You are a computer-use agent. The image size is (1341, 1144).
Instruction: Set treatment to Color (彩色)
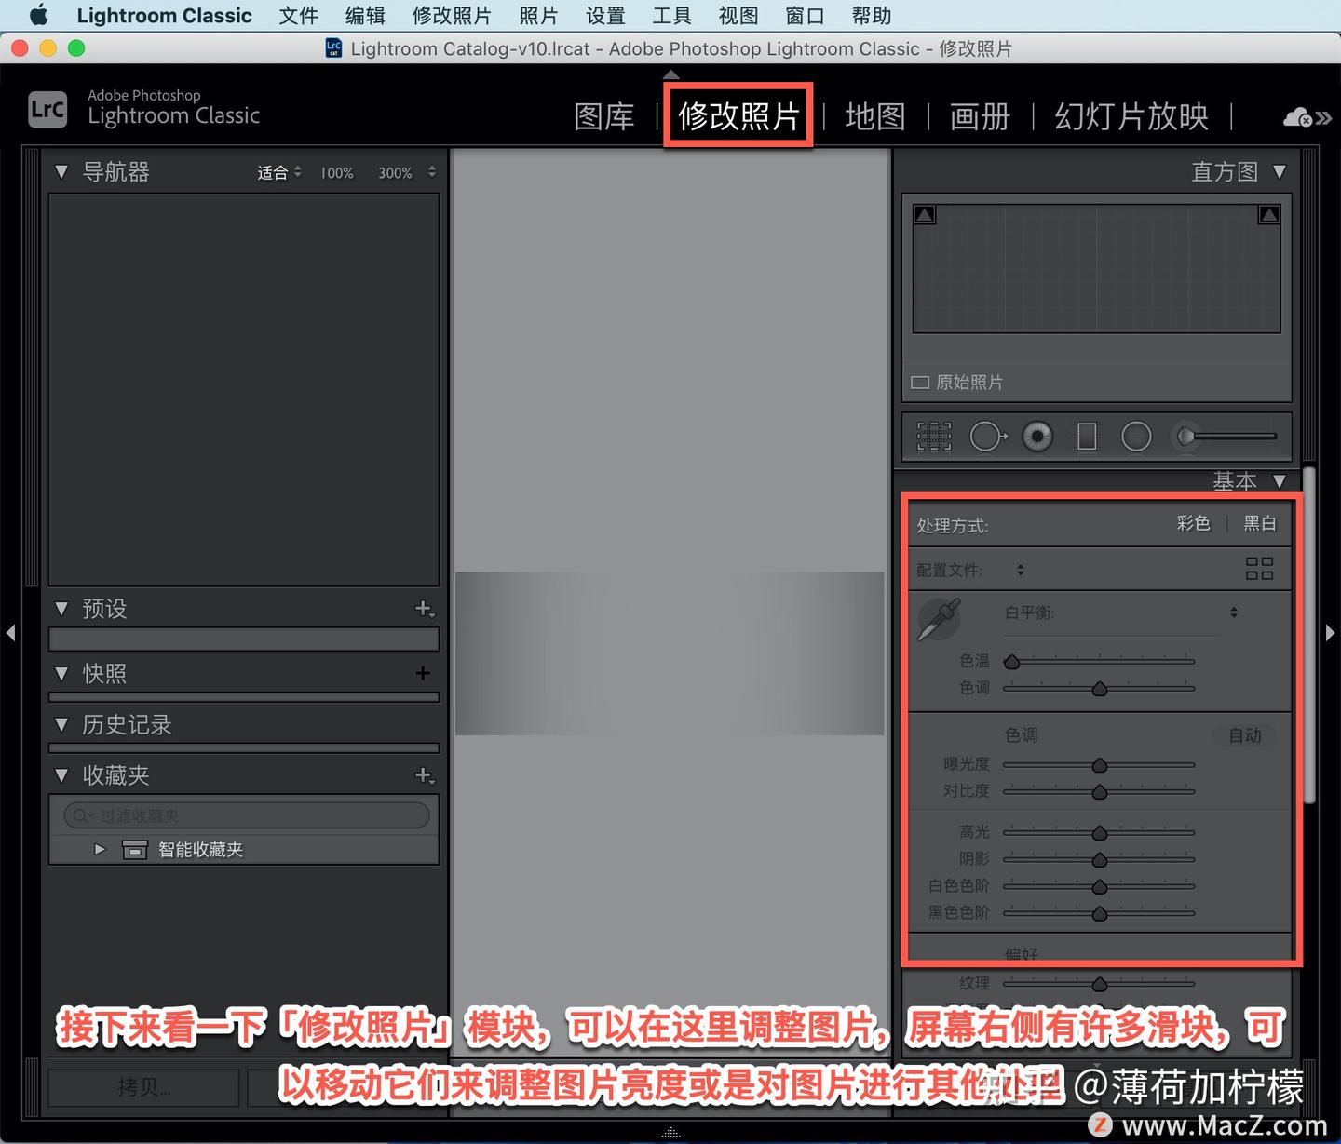click(1193, 523)
